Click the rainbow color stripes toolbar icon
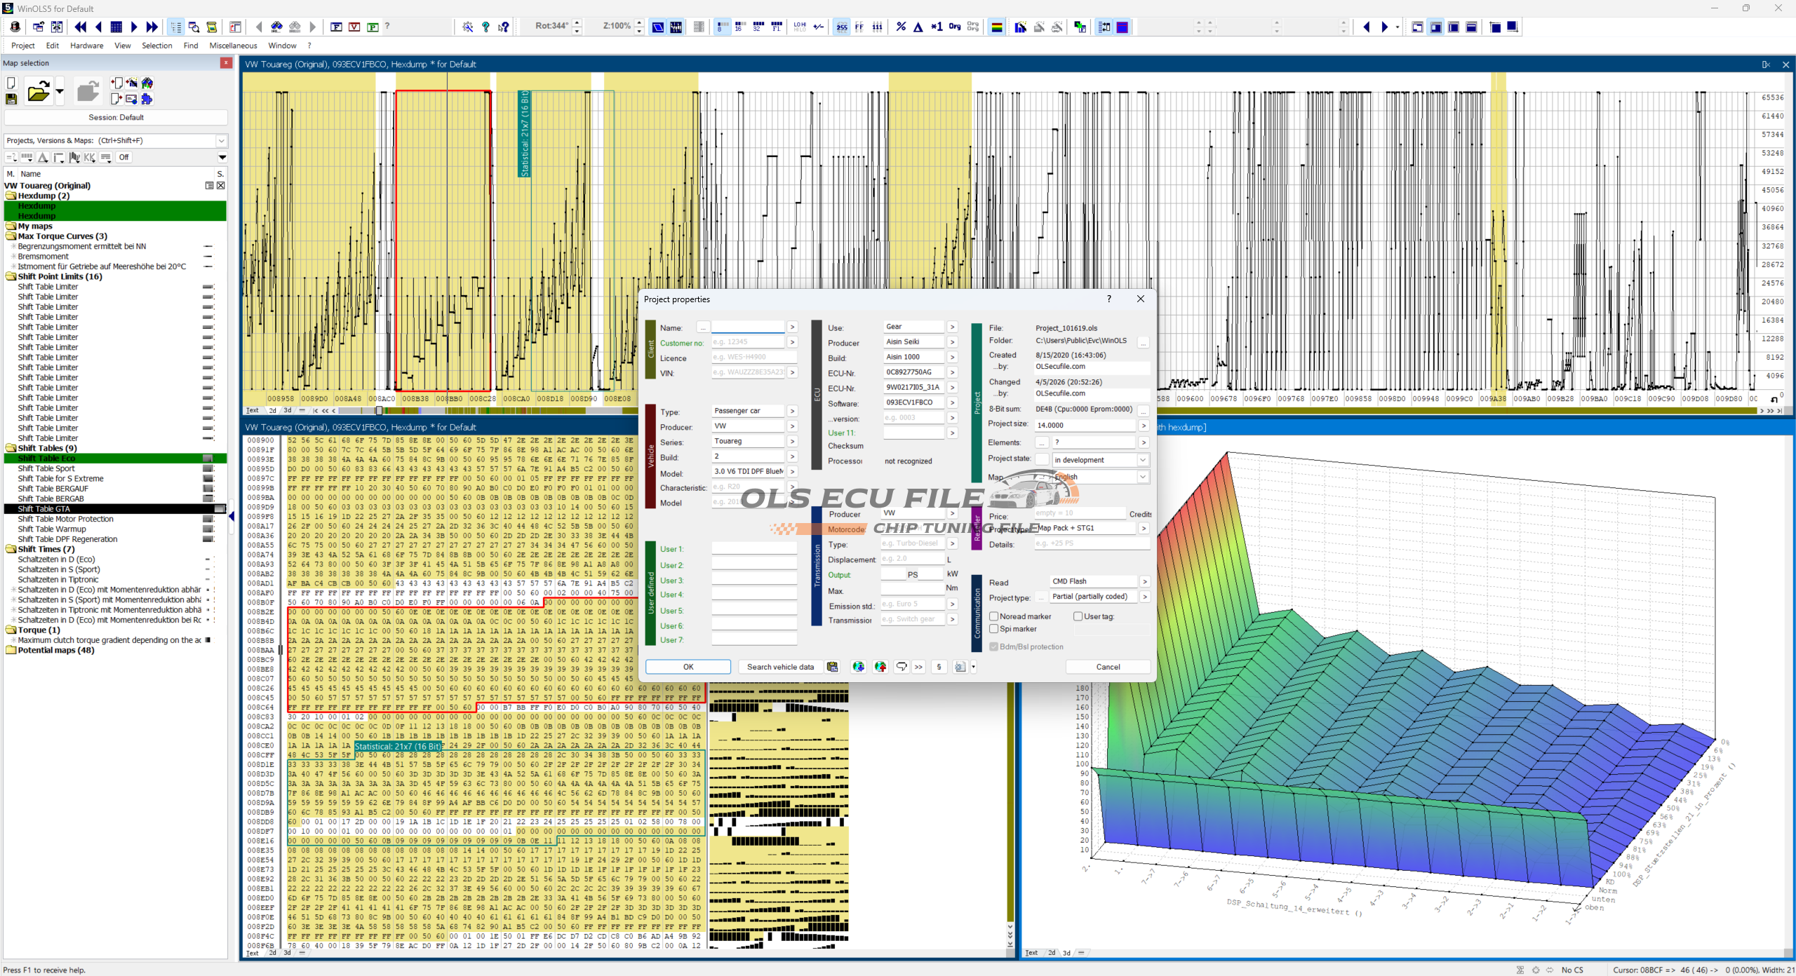 (996, 27)
